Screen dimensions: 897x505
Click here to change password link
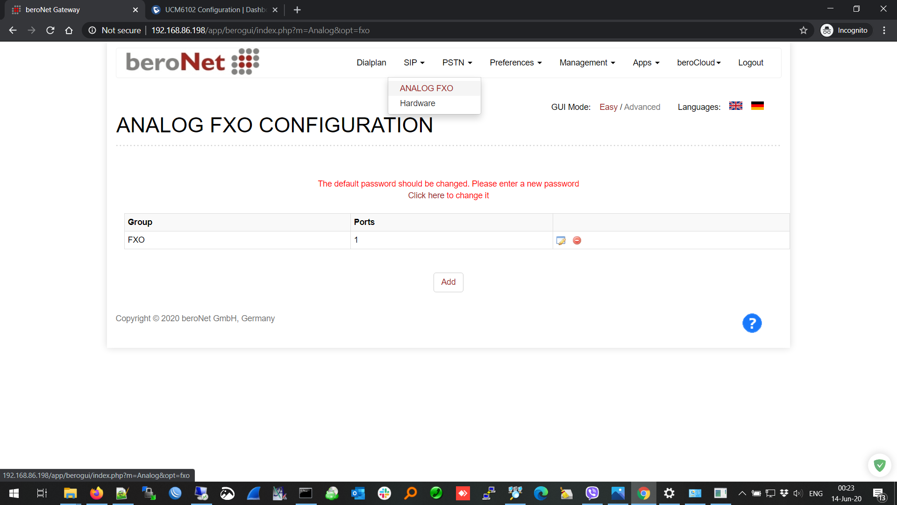click(448, 195)
